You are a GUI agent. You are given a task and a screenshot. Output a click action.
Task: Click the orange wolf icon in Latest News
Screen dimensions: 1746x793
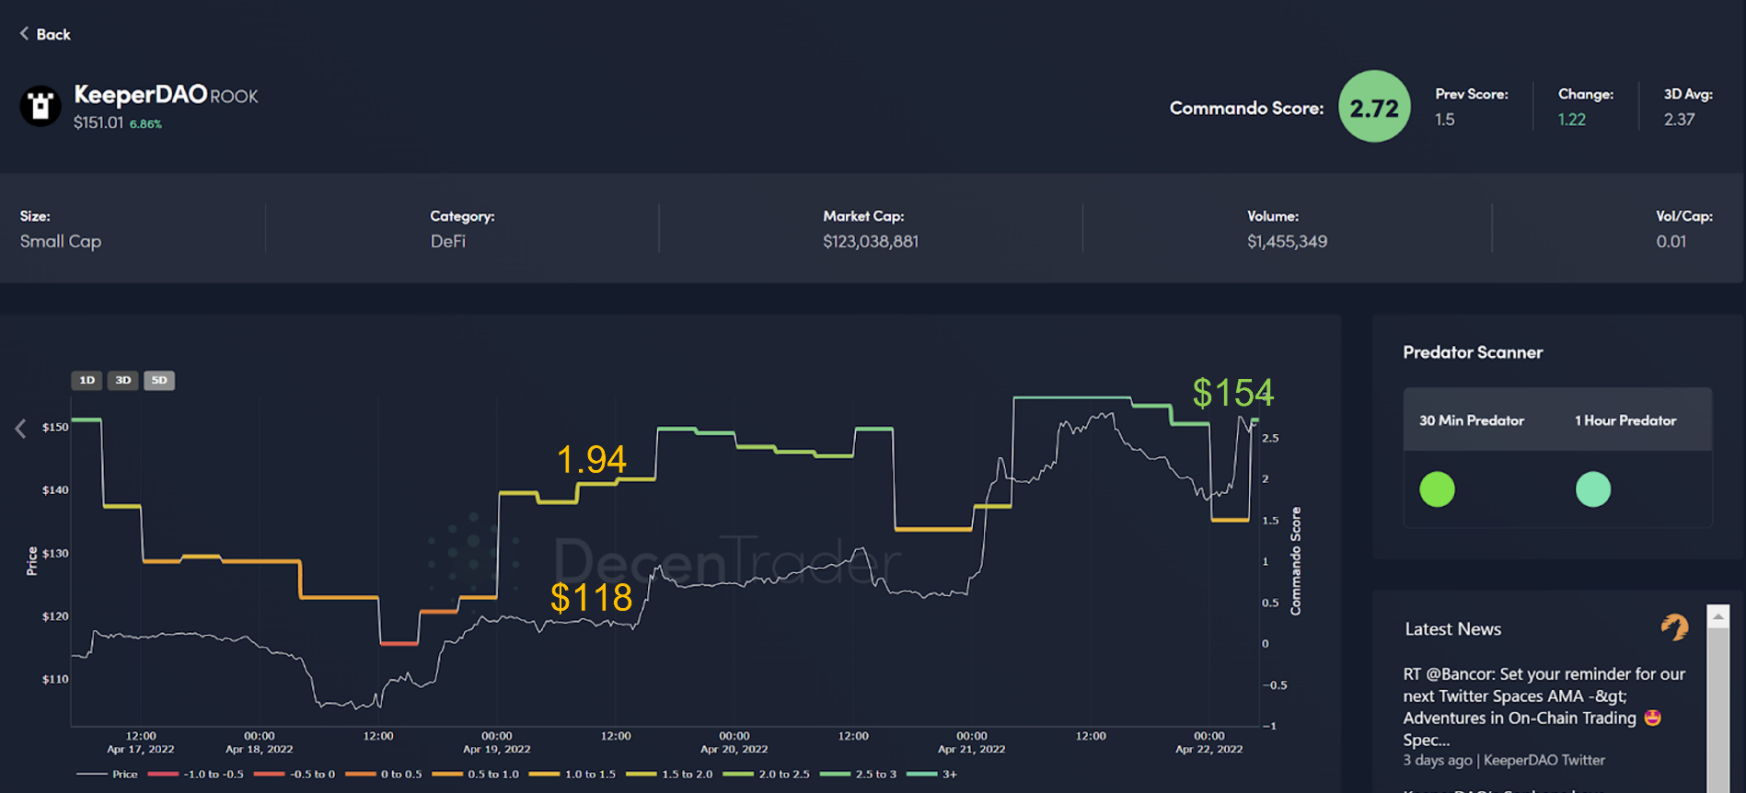pyautogui.click(x=1674, y=627)
